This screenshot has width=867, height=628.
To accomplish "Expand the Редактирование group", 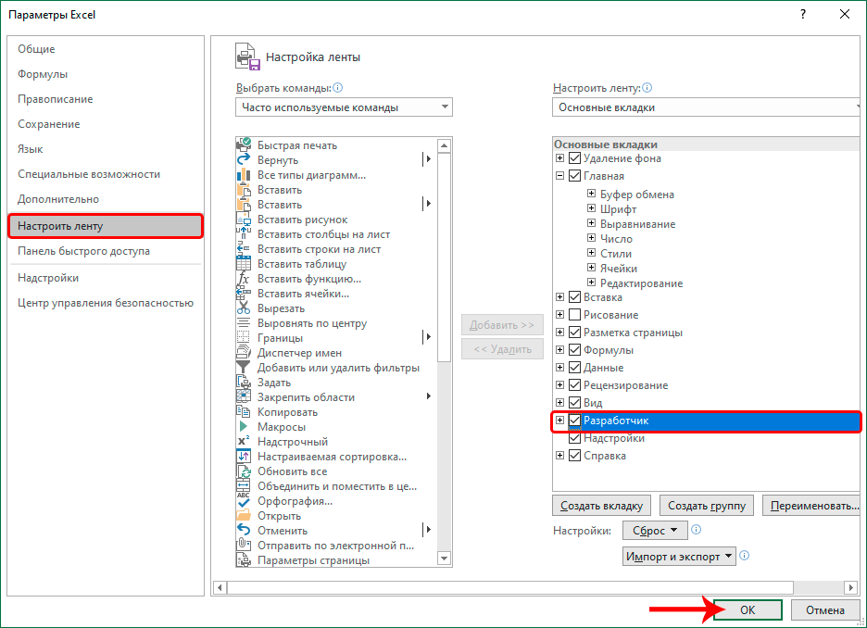I will point(591,283).
